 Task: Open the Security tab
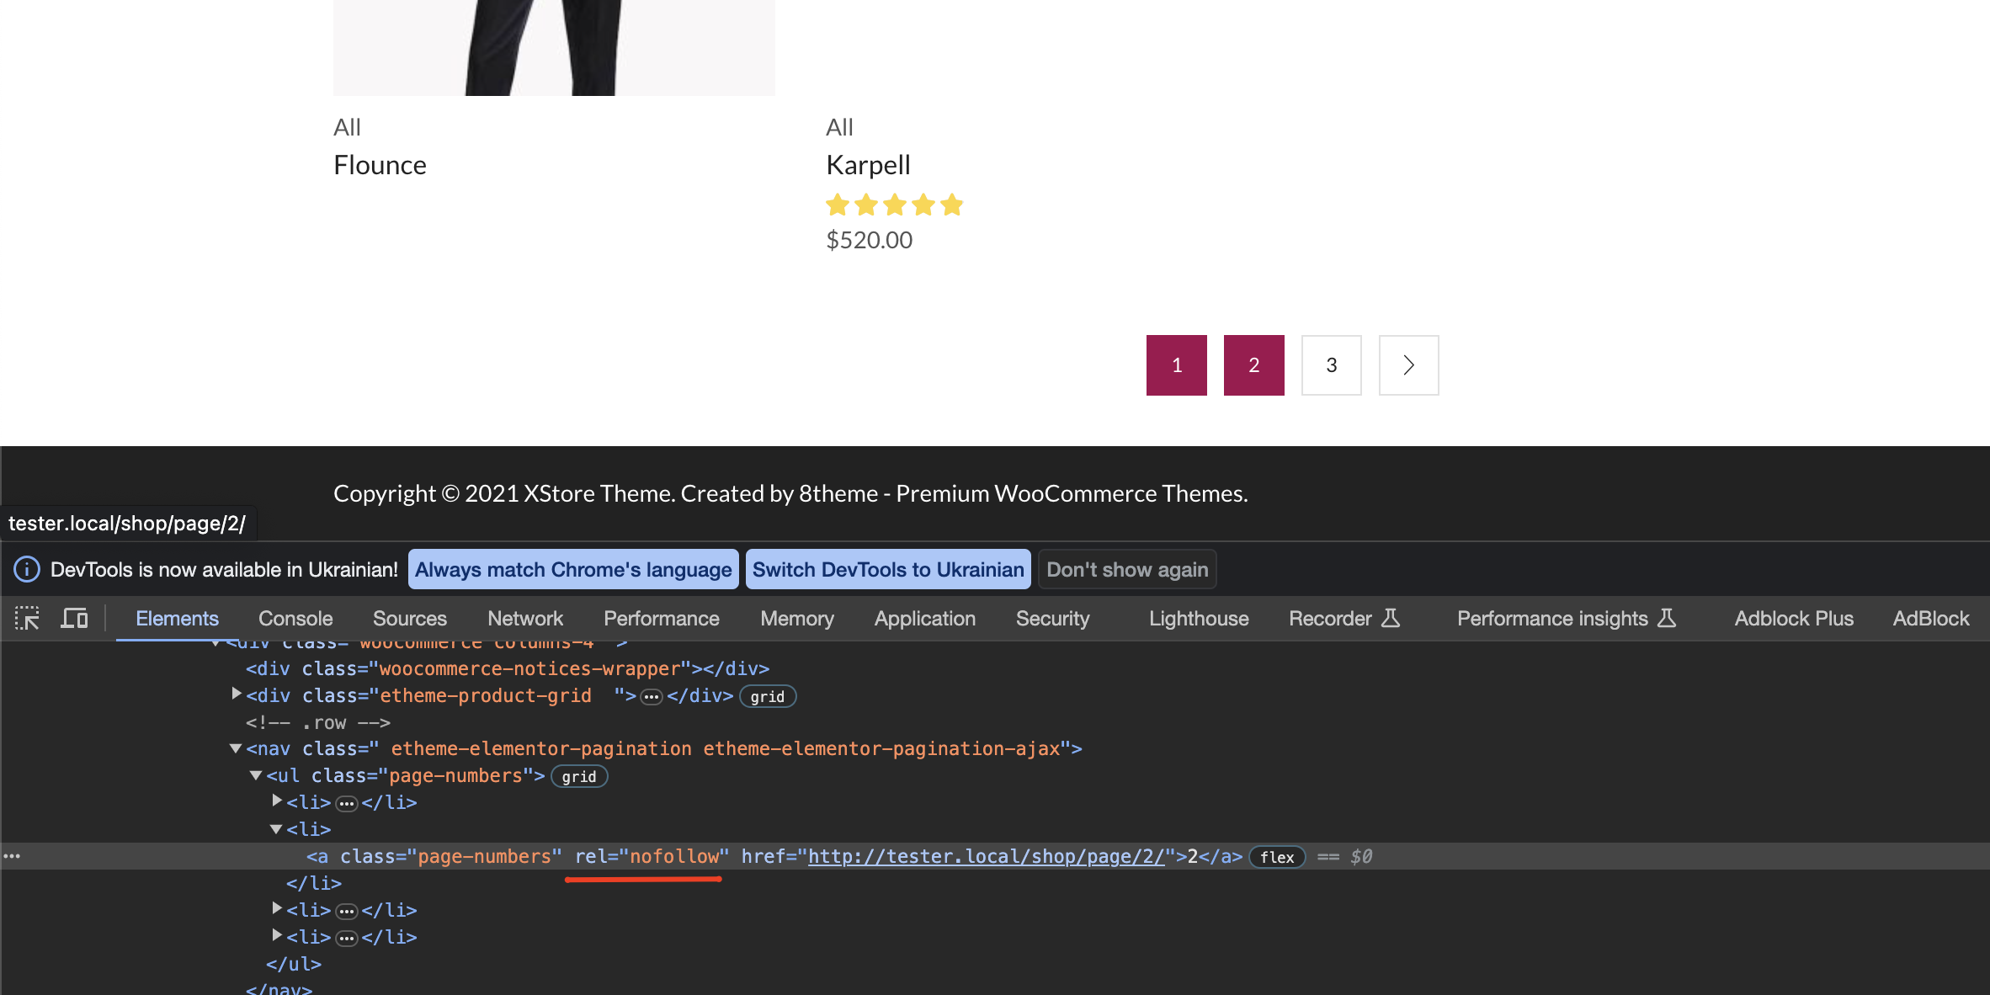pyautogui.click(x=1052, y=619)
